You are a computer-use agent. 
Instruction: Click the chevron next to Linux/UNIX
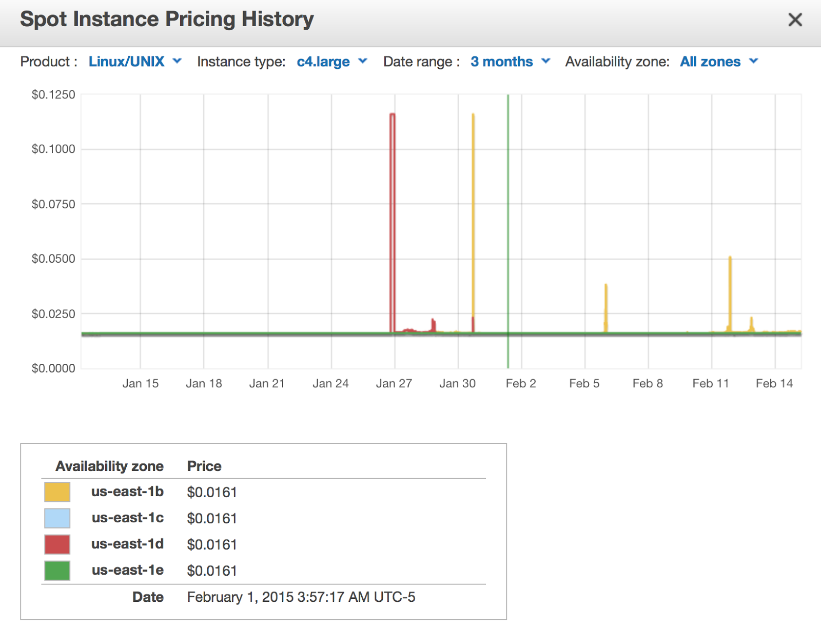pos(177,61)
